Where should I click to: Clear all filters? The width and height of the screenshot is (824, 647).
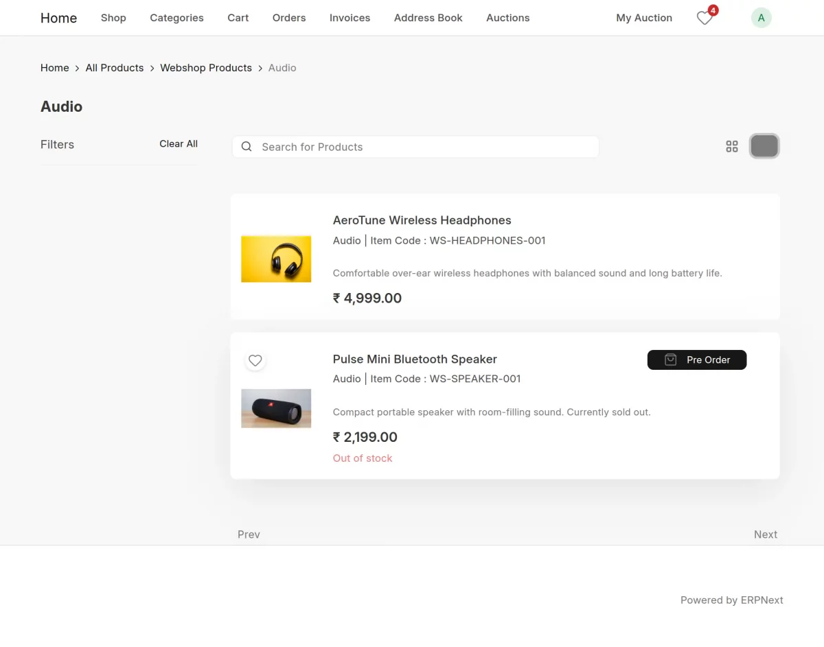coord(179,144)
